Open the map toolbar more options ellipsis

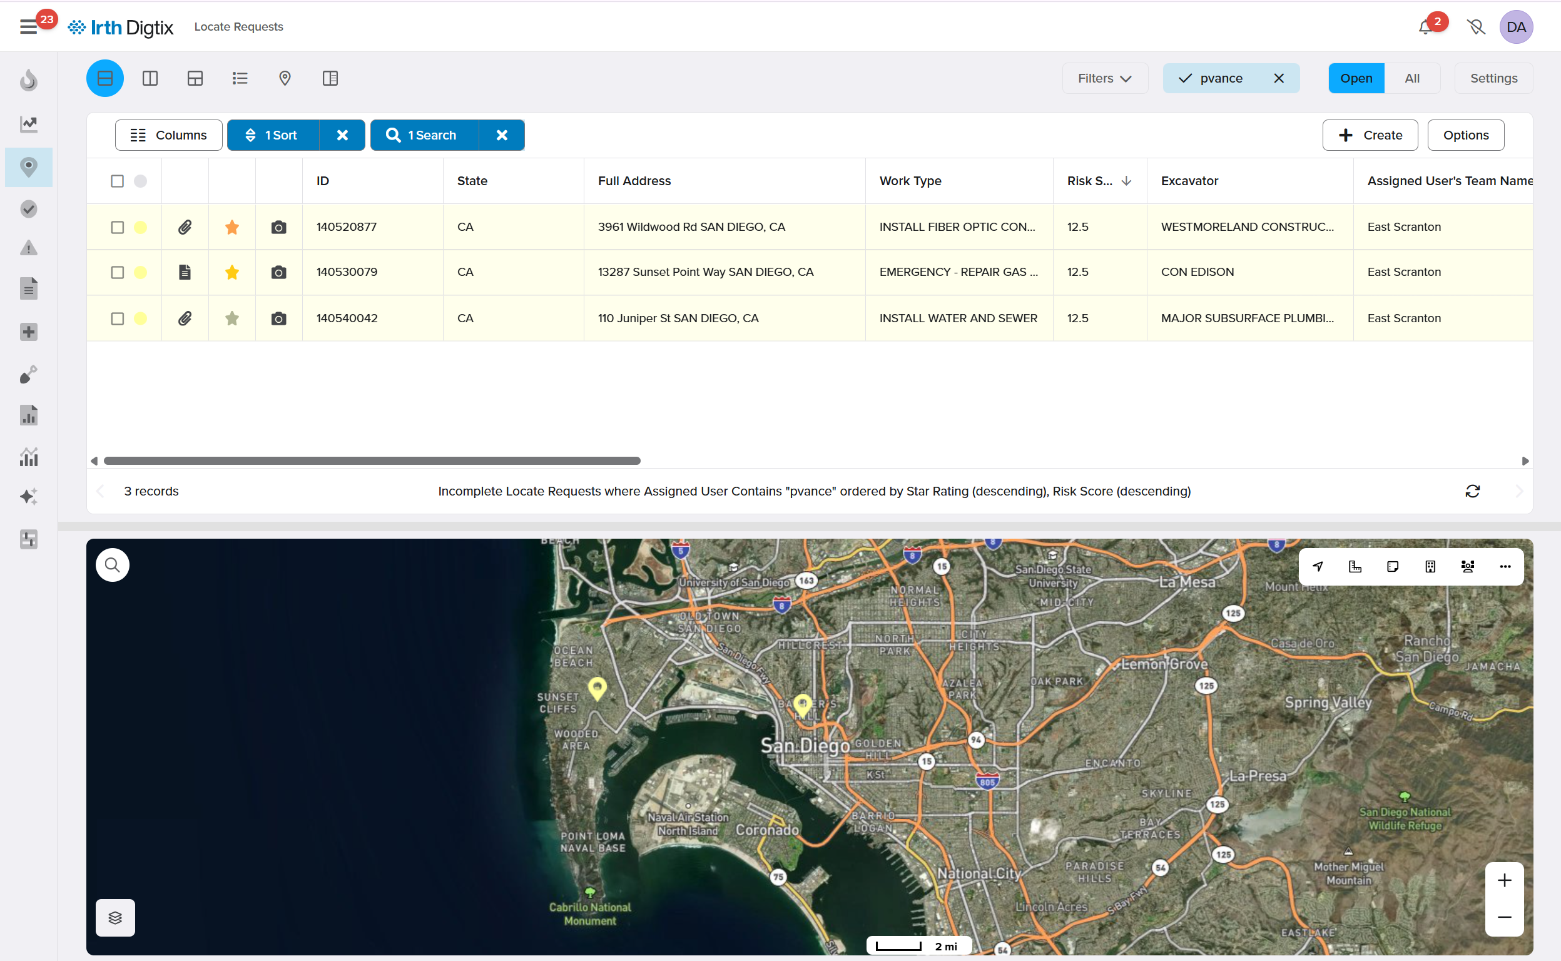coord(1505,566)
